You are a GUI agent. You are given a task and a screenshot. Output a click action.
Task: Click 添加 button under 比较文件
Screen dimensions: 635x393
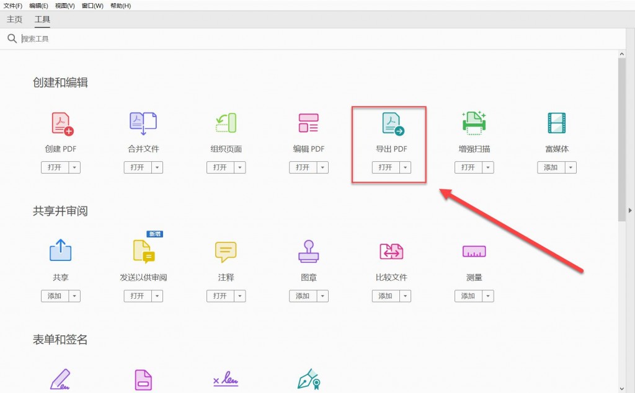pyautogui.click(x=386, y=296)
